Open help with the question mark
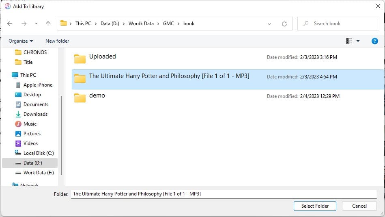 [x=375, y=41]
